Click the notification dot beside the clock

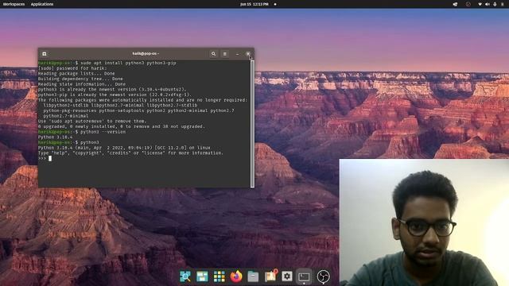coord(275,4)
